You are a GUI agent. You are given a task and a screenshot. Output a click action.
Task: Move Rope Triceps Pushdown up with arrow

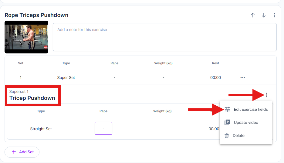click(253, 15)
